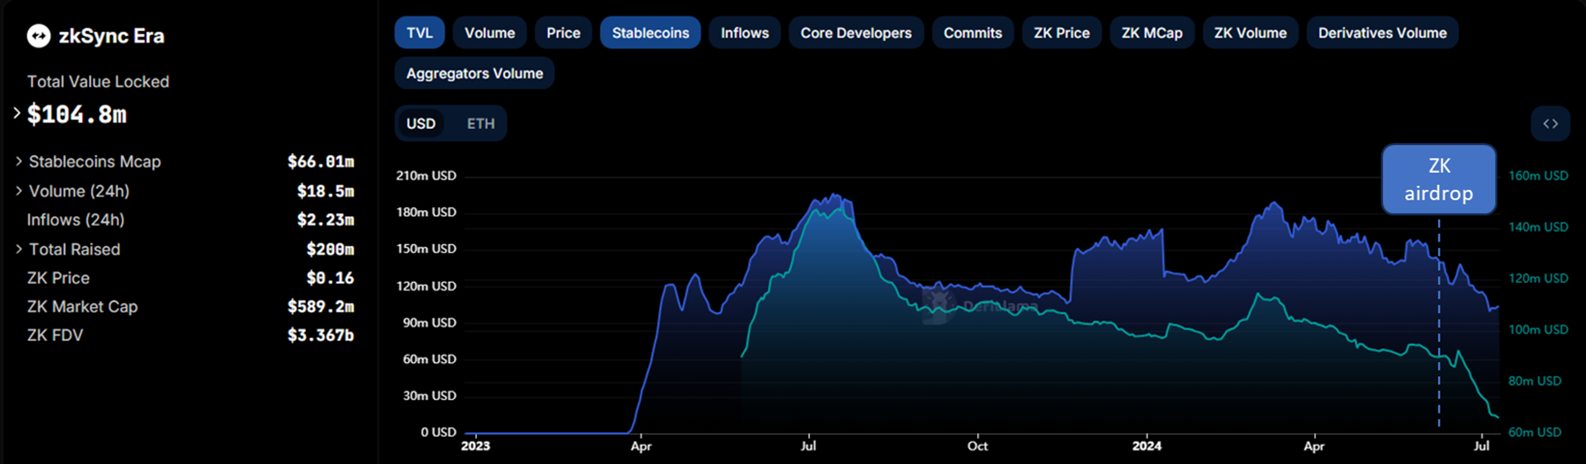Click the 2024 x-axis tick label
The height and width of the screenshot is (464, 1586).
(1147, 446)
